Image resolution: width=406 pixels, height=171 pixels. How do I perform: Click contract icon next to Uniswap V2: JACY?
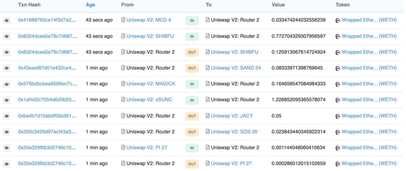click(208, 116)
